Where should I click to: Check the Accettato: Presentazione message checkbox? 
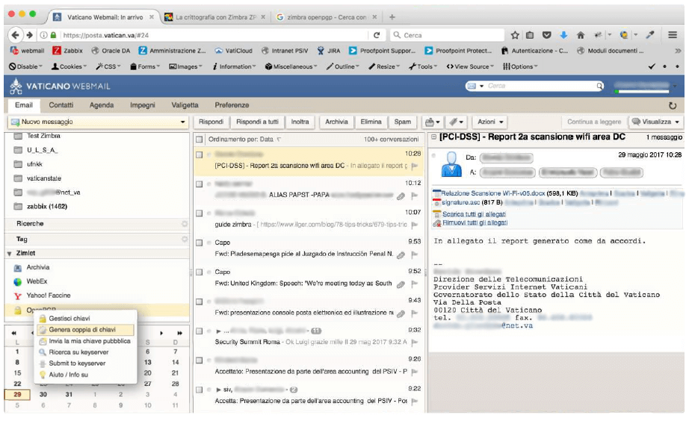[200, 361]
